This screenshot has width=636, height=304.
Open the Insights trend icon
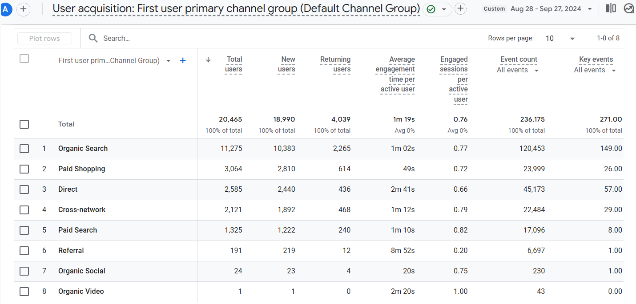[628, 8]
